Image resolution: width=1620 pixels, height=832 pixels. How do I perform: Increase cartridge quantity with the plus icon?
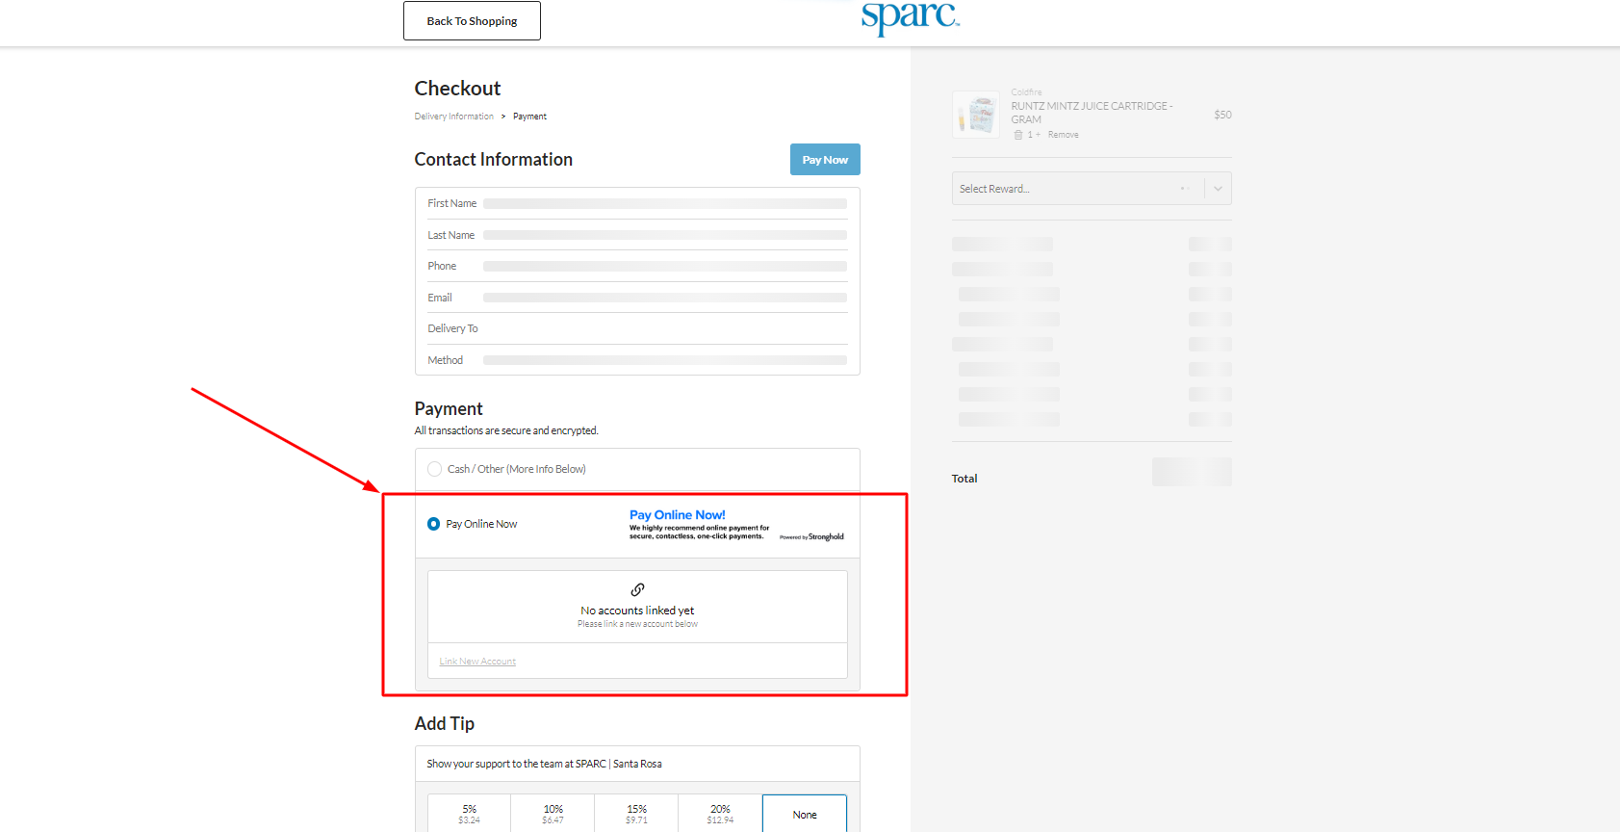point(1038,135)
